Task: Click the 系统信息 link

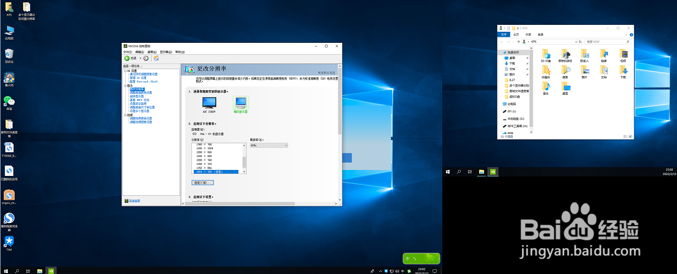Action: pyautogui.click(x=134, y=201)
